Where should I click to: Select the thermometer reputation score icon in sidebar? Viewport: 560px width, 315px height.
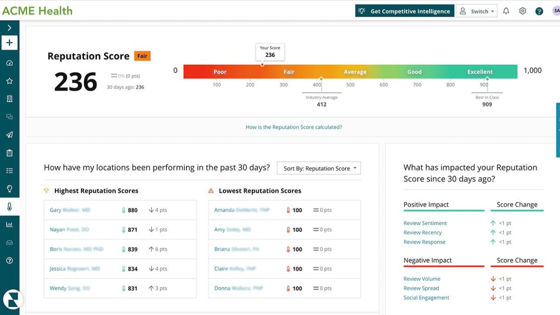(9, 206)
